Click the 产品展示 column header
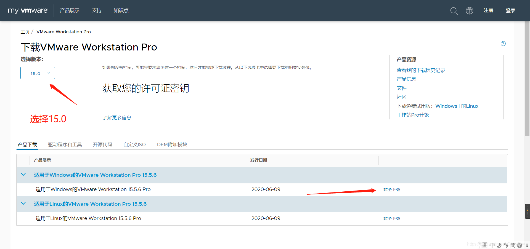The height and width of the screenshot is (249, 530). (42, 160)
